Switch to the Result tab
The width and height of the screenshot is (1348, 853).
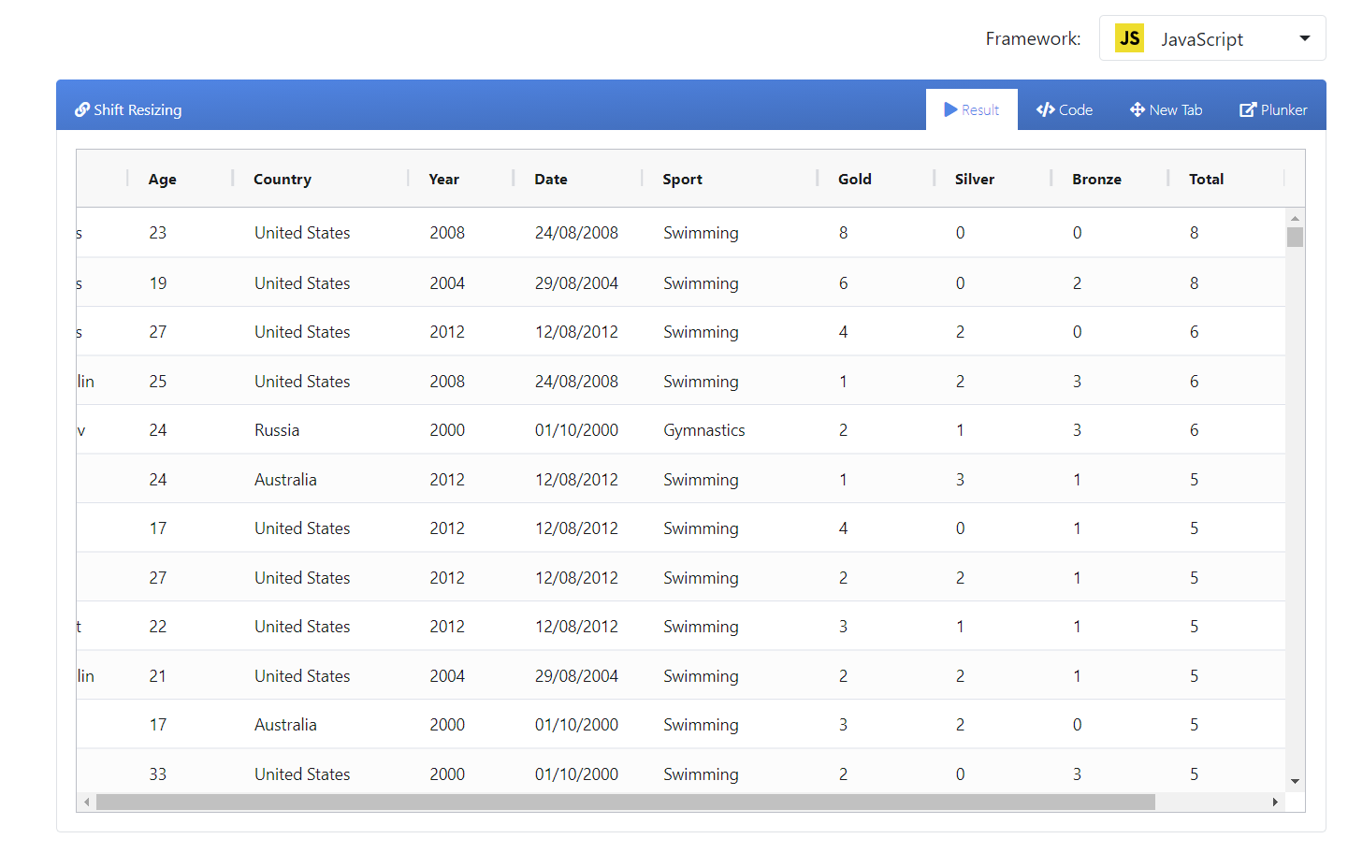point(972,109)
